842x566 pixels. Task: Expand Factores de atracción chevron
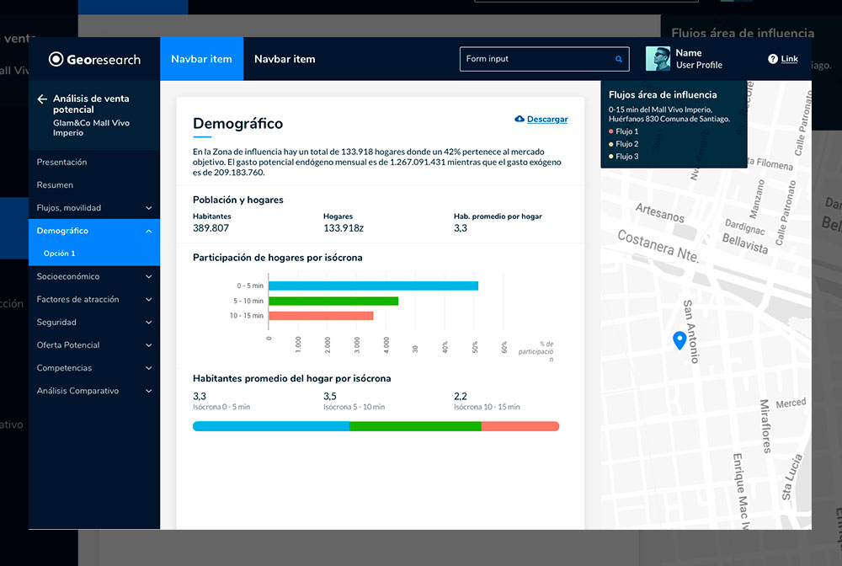[x=149, y=300]
